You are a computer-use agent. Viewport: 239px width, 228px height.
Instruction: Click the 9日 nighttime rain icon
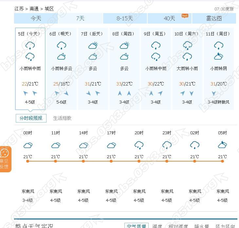click(156, 57)
